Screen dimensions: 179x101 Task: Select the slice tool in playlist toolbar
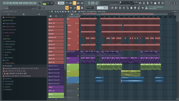click(68, 12)
